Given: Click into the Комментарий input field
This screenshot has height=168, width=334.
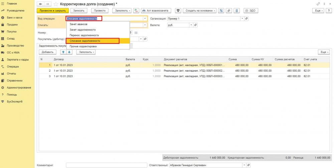Looking at the screenshot, I should (x=106, y=165).
